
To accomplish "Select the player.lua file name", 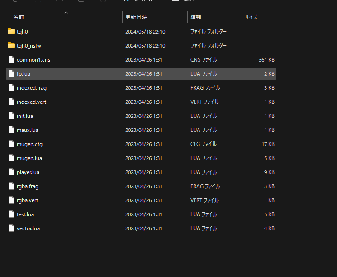I will point(28,172).
